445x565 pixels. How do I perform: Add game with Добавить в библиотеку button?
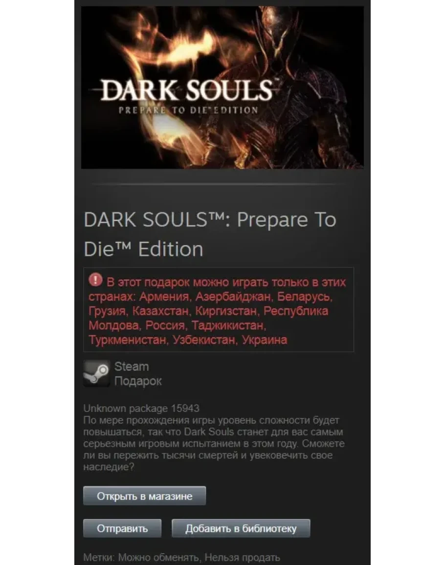pyautogui.click(x=241, y=528)
